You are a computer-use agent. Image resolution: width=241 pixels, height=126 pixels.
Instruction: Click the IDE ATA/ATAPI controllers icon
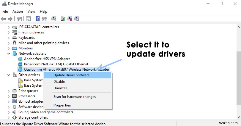pos(15,27)
